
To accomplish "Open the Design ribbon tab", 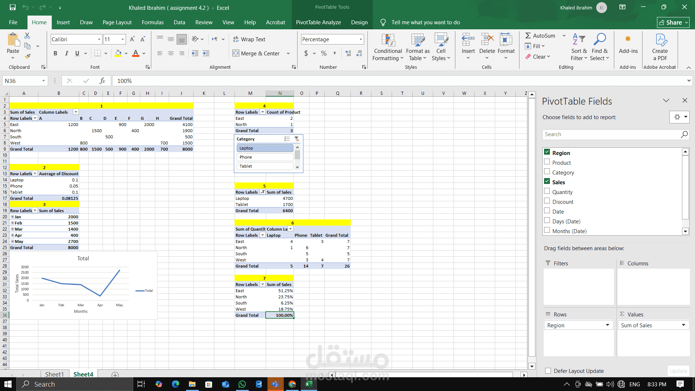I will (x=359, y=22).
